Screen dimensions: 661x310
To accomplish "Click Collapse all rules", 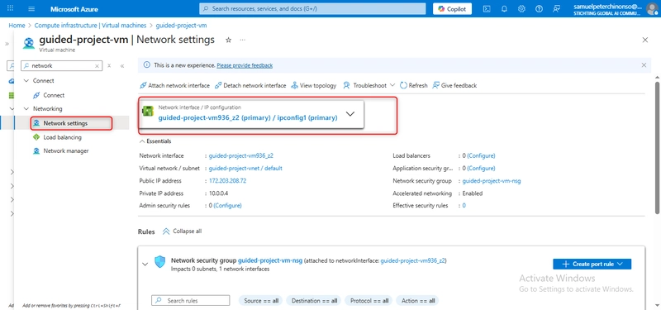I will [182, 231].
